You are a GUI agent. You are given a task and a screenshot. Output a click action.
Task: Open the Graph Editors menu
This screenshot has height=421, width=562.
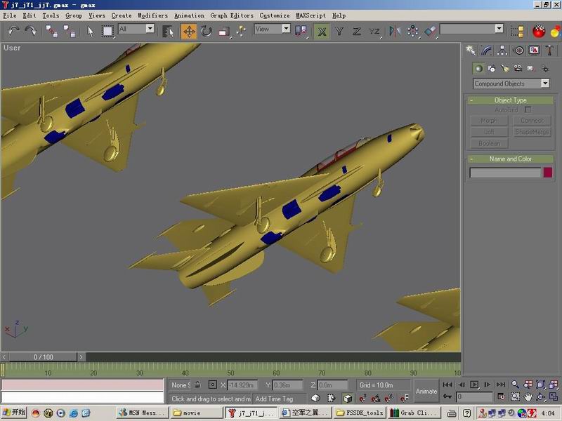(x=232, y=15)
